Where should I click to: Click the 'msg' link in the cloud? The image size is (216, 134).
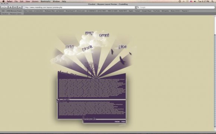[89, 33]
